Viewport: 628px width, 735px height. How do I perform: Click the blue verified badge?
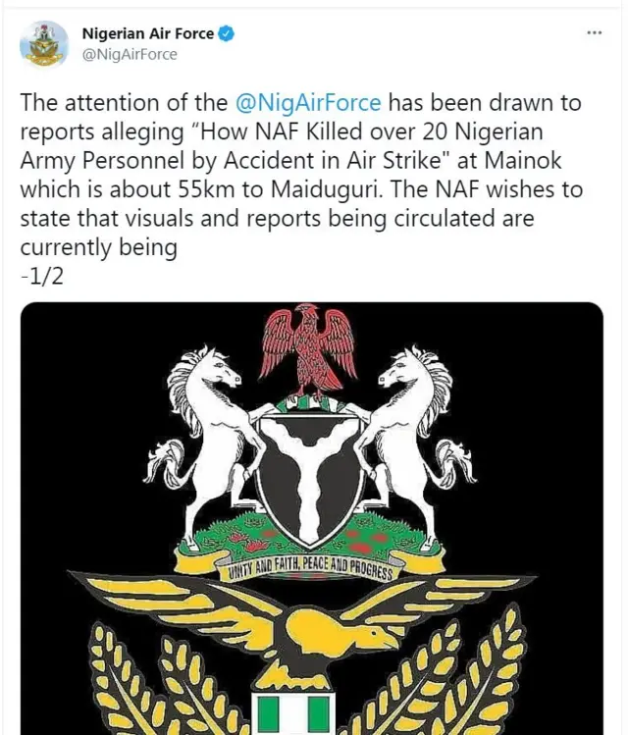(x=227, y=33)
